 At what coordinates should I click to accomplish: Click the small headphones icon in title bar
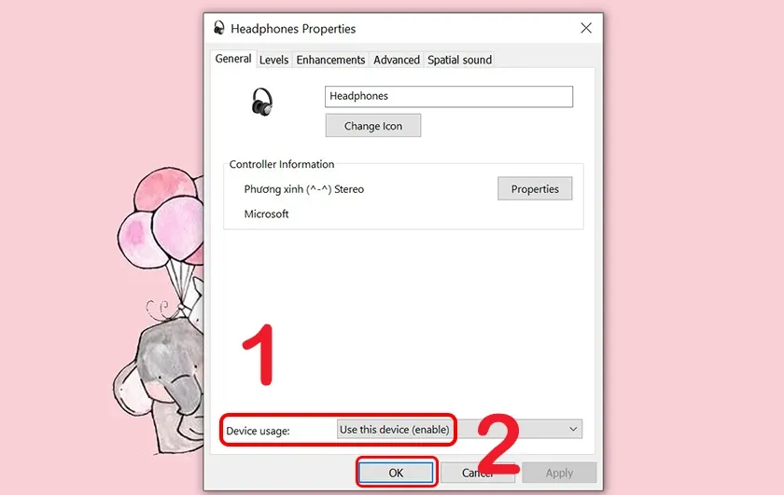tap(219, 27)
